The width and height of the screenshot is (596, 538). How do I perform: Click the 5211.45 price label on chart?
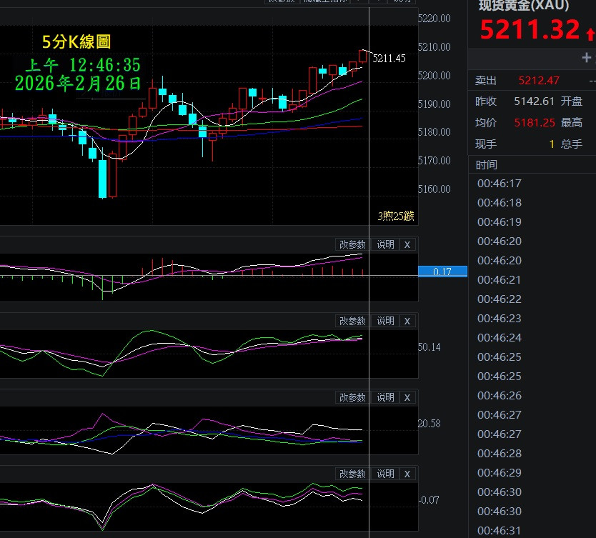tap(389, 59)
